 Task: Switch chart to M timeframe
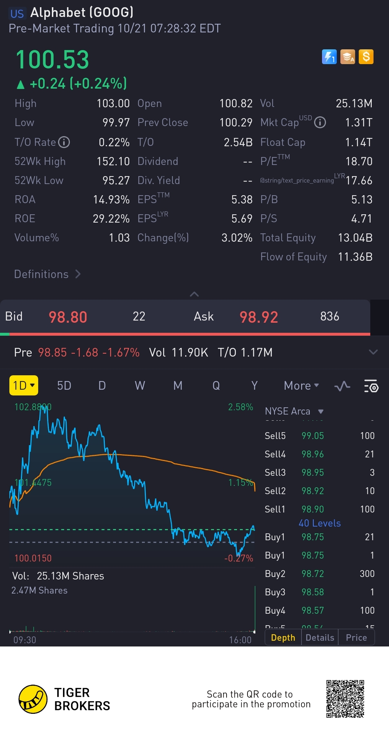coord(178,386)
